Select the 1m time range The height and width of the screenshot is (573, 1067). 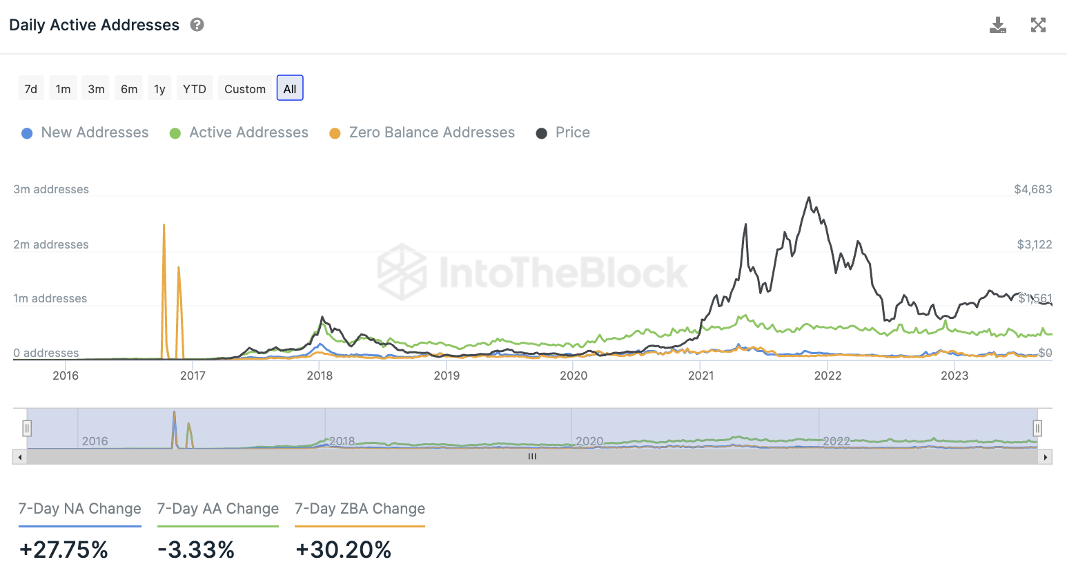click(63, 88)
